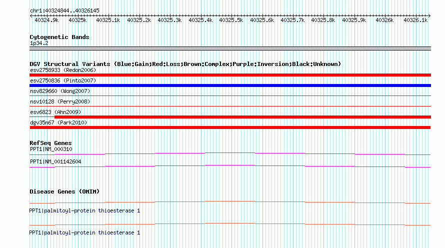Viewport: 445px width, 248px height.
Task: Click the DGV Structural Variants track title
Action: click(x=185, y=64)
